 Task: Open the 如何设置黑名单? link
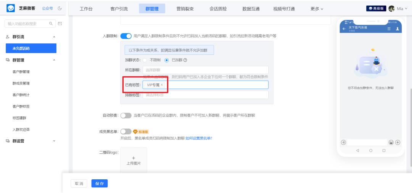(199, 139)
